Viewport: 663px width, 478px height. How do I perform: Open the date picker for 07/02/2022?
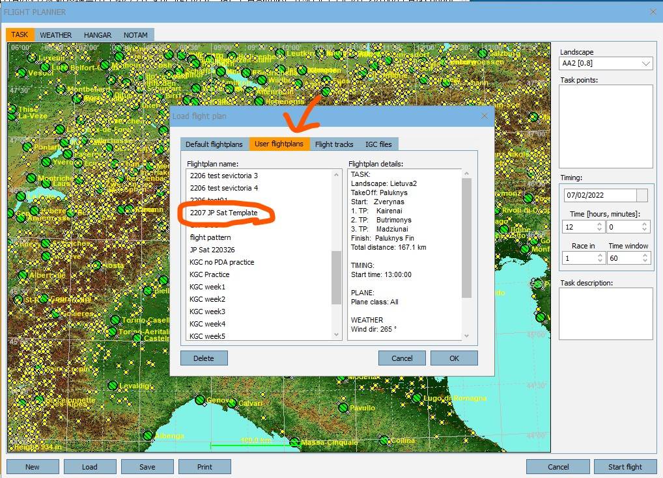click(642, 195)
